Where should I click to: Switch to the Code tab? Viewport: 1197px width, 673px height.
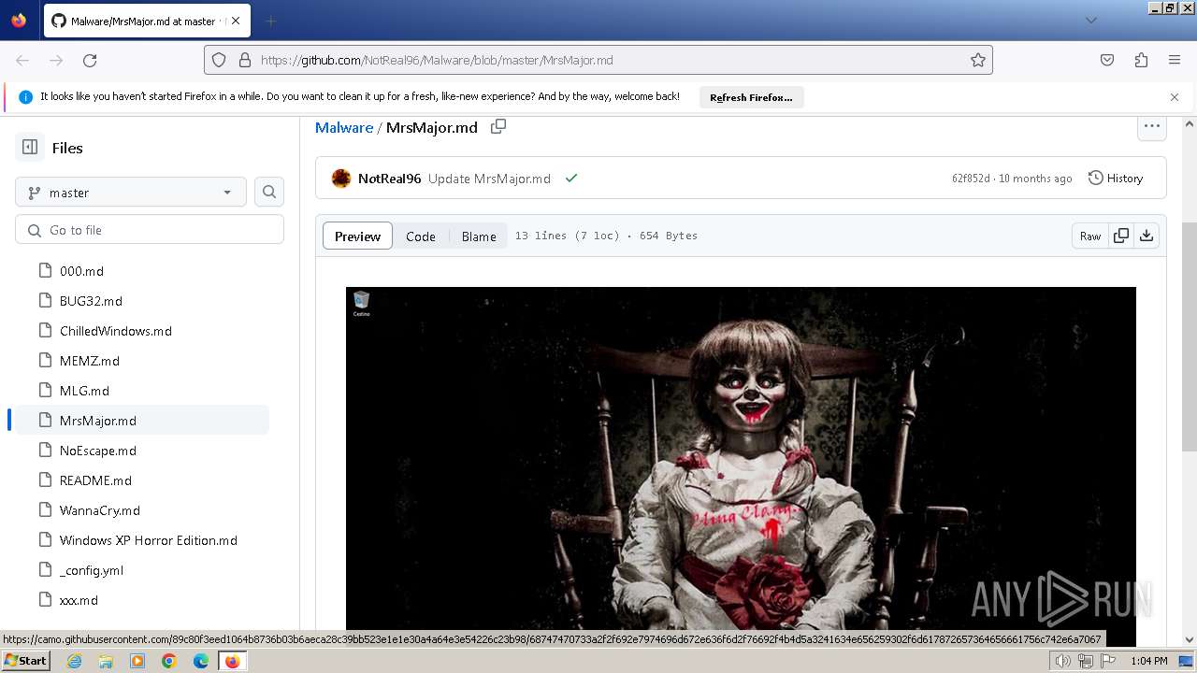point(421,236)
